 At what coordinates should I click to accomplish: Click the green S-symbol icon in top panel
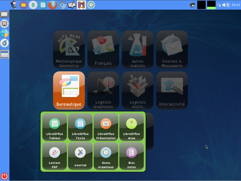[33, 5]
